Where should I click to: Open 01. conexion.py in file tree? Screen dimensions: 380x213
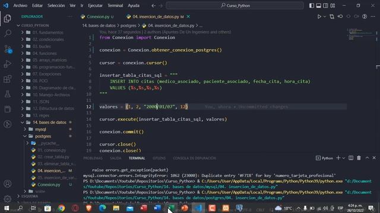(52, 150)
